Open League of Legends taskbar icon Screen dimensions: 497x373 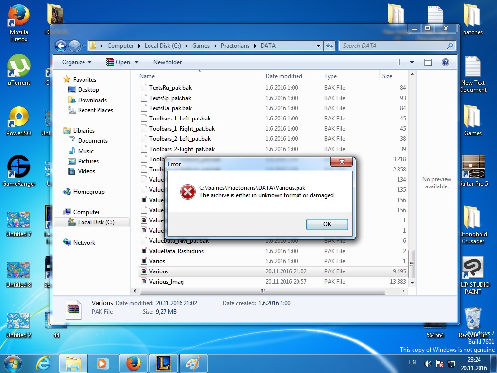[x=164, y=364]
